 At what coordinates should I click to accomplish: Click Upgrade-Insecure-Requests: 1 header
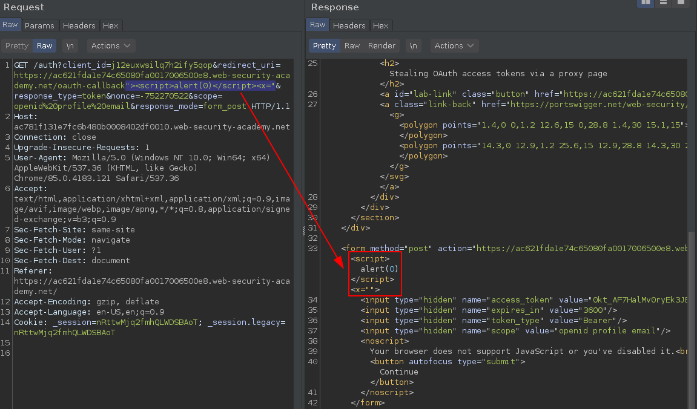click(x=82, y=148)
